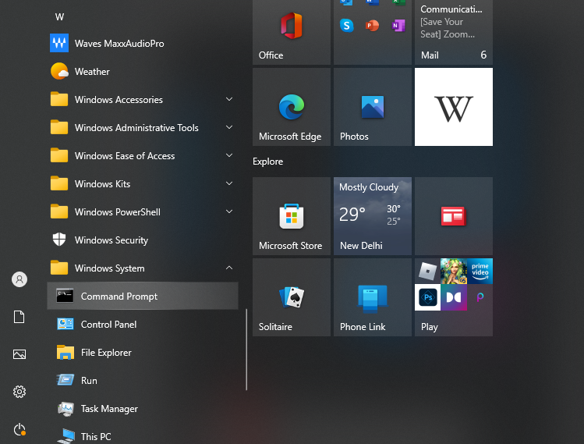This screenshot has width=584, height=444.
Task: Open Roblox icon in Play tile
Action: point(427,271)
